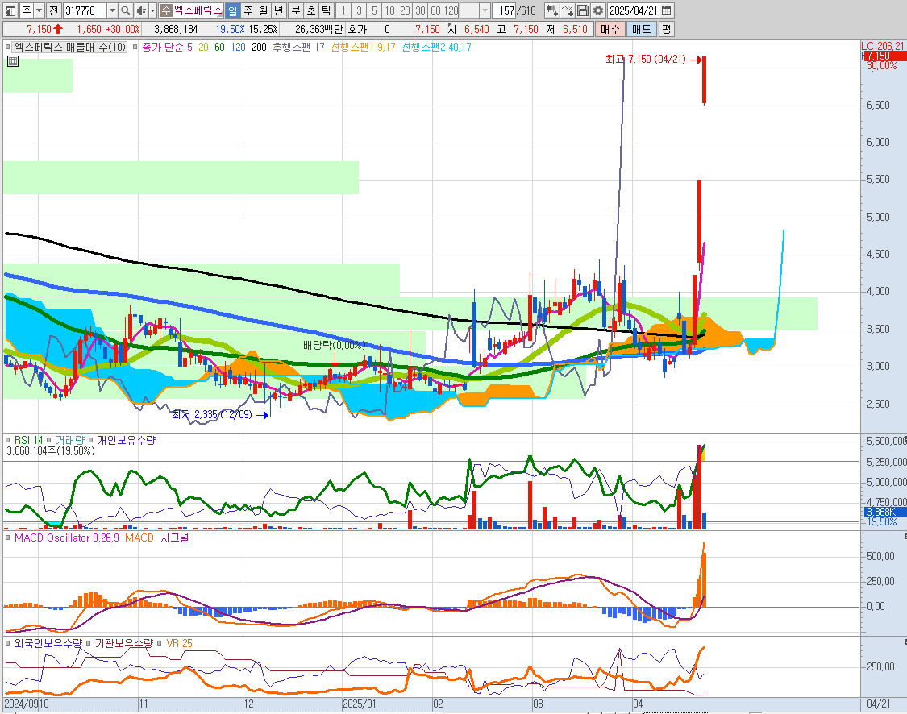Viewport: 907px width, 714px height.
Task: Open the calendar date picker icon
Action: tap(667, 10)
